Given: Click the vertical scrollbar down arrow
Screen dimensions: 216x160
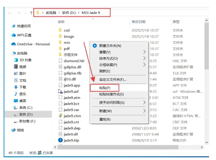Looking at the screenshot, I should click(207, 142).
